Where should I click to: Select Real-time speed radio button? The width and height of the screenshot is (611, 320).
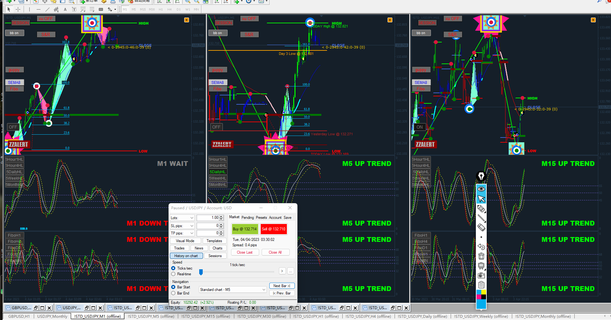coord(173,274)
